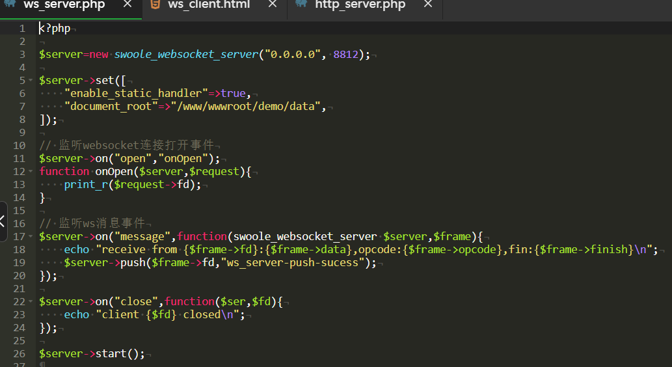Click the "message" event string
Screen dimensions: 672x367
142,237
